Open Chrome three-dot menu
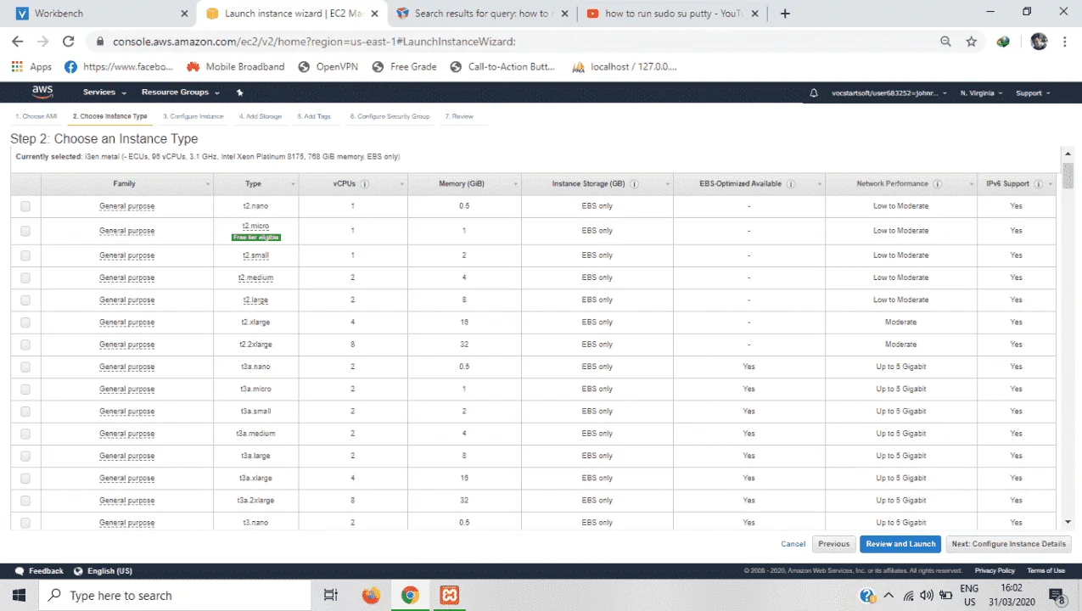Viewport: 1082px width, 611px height. (1065, 42)
